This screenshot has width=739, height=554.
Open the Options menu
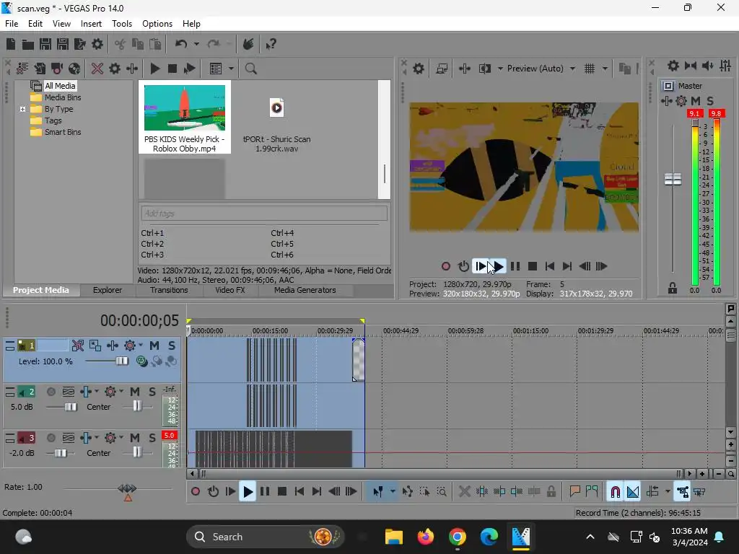(157, 24)
